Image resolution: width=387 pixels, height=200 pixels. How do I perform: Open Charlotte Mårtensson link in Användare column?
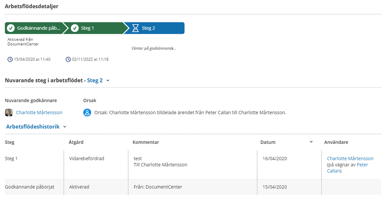[350, 159]
